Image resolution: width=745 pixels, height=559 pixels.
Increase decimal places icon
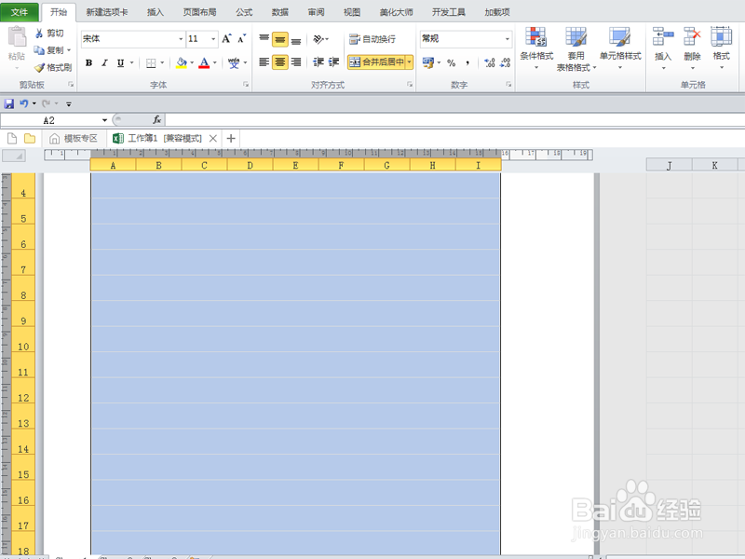(x=490, y=62)
